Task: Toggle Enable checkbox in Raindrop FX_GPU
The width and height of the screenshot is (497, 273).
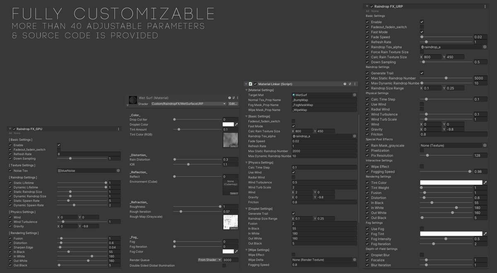Action: point(59,145)
